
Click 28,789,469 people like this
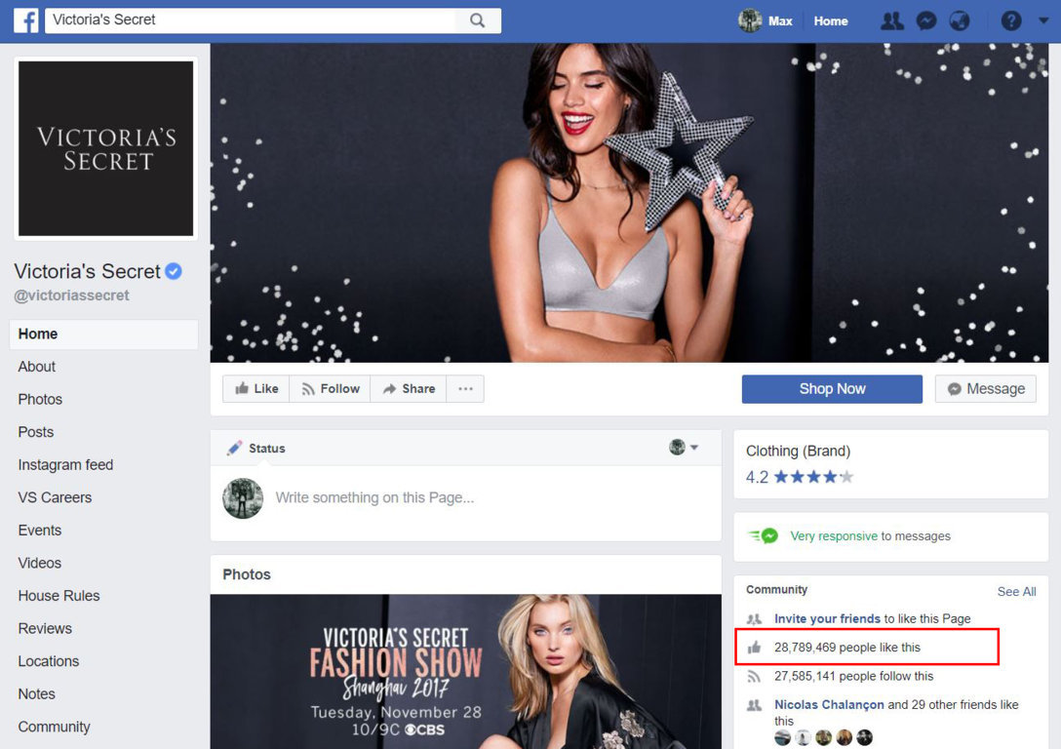coord(847,648)
